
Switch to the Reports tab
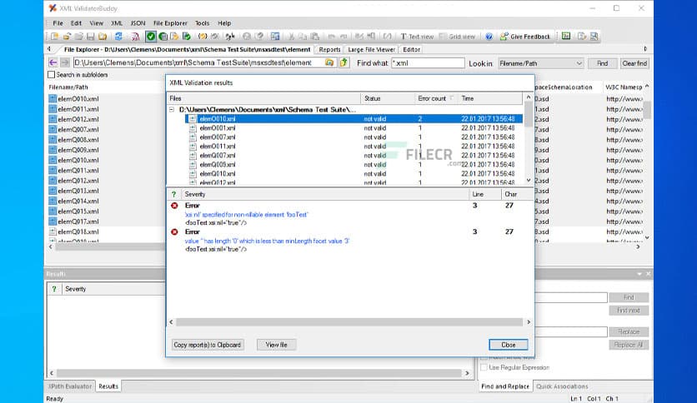tap(329, 50)
